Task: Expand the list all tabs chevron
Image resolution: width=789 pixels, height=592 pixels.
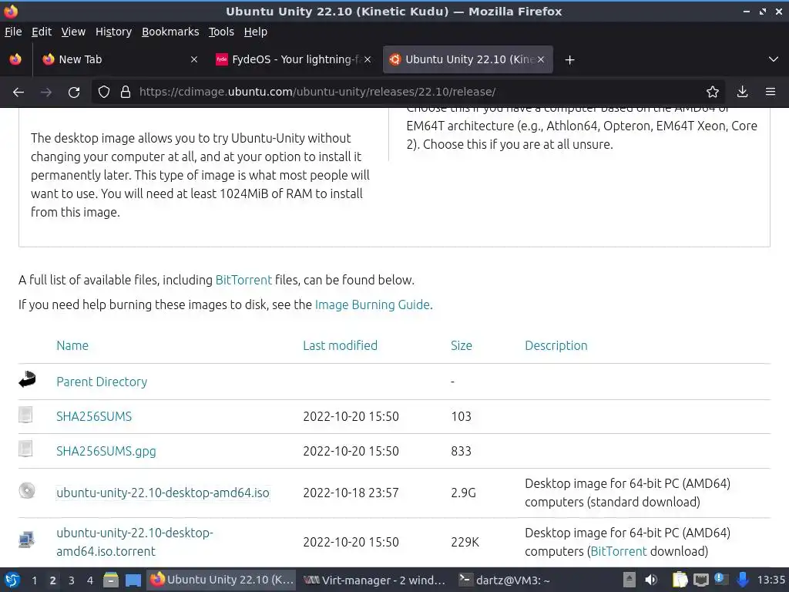Action: pyautogui.click(x=774, y=59)
